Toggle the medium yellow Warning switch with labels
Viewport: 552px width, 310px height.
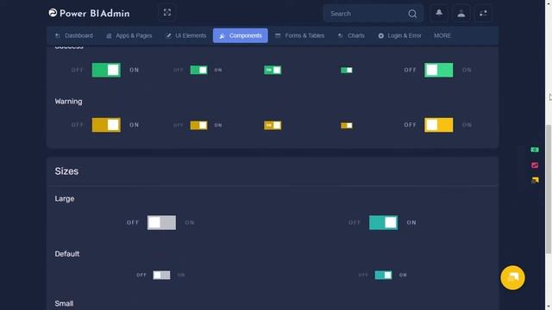(199, 125)
